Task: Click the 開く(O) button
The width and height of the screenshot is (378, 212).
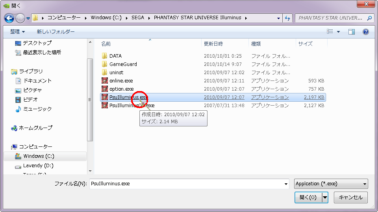Action: click(308, 197)
